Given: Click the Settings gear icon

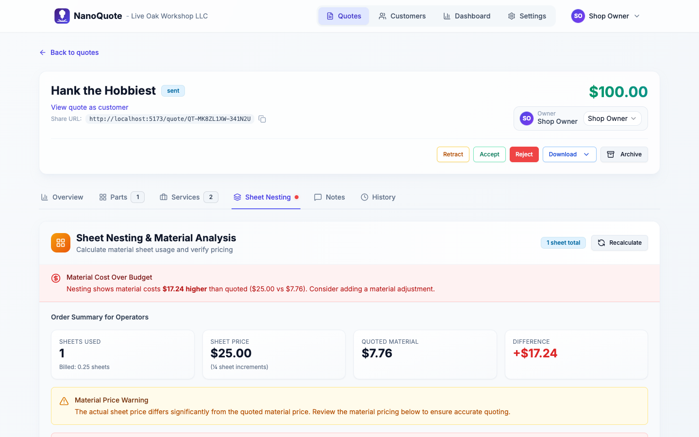Looking at the screenshot, I should click(x=511, y=16).
